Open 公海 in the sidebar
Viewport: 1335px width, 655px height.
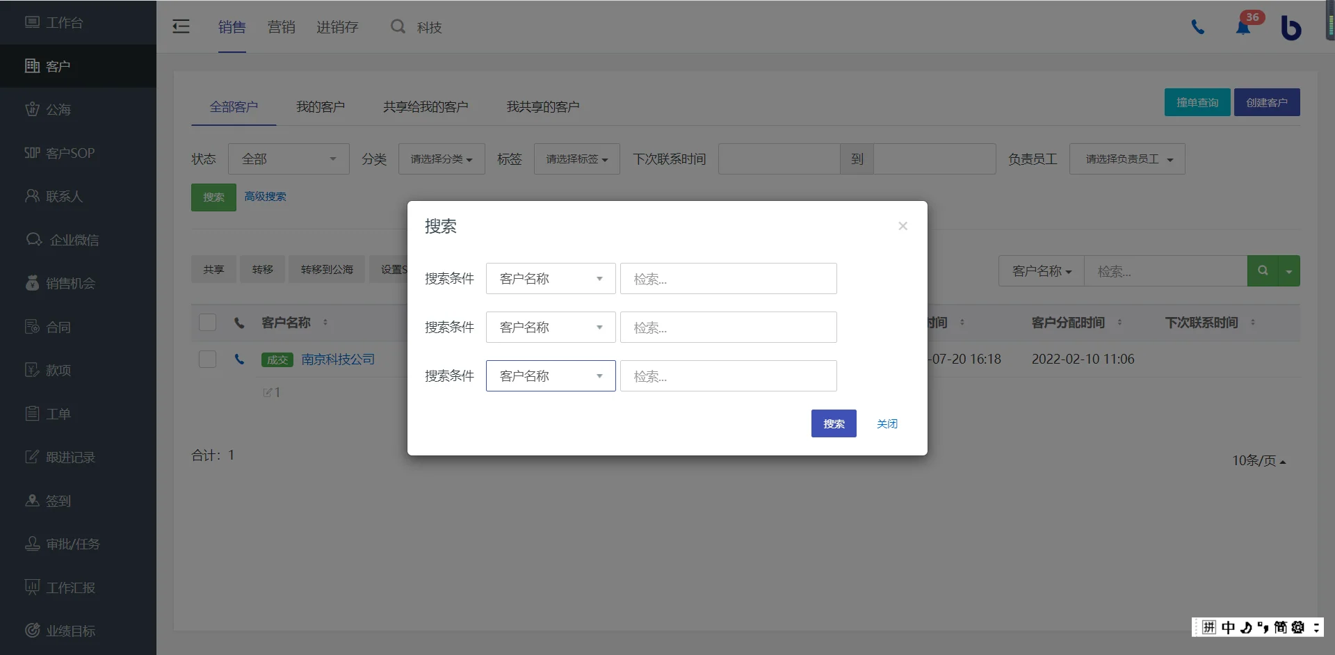tap(78, 109)
